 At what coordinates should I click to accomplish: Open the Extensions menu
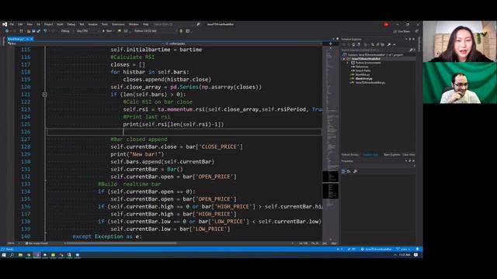coord(118,24)
